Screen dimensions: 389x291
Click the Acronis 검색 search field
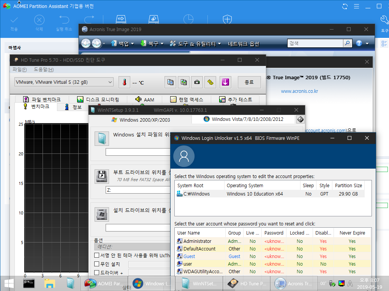(x=315, y=43)
